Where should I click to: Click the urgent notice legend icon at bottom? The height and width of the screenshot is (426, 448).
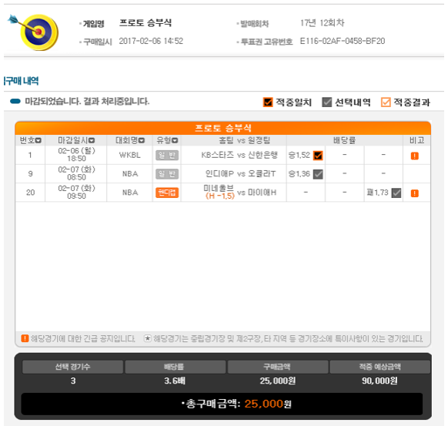[25, 338]
